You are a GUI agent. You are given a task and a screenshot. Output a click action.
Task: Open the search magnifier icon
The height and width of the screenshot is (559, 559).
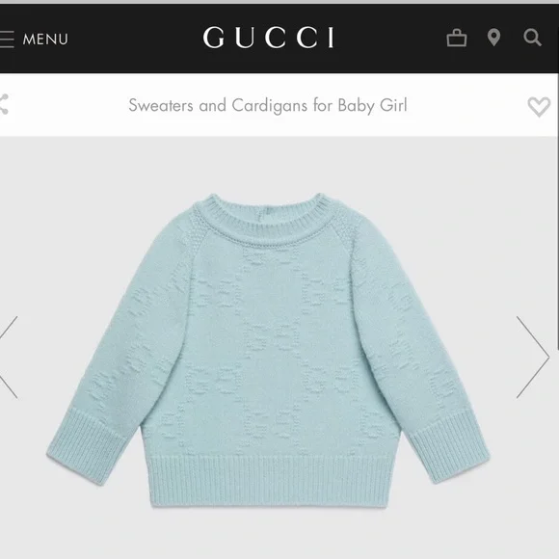pos(533,38)
